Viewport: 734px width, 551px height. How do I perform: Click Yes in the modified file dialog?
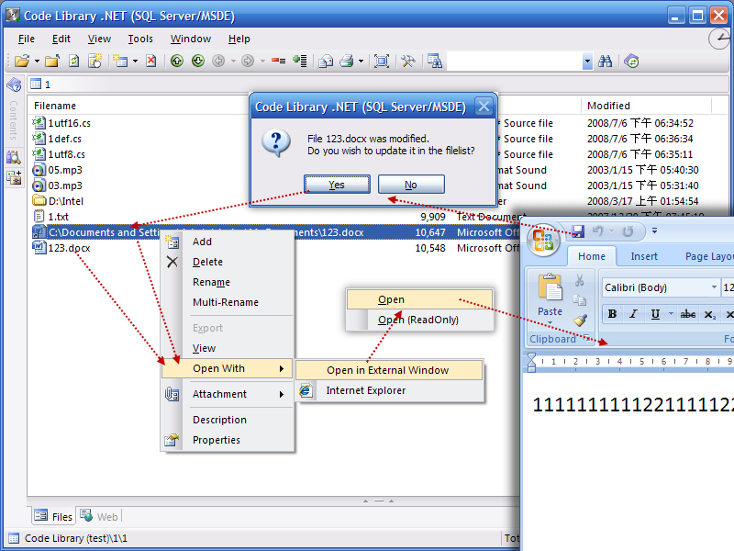point(337,185)
